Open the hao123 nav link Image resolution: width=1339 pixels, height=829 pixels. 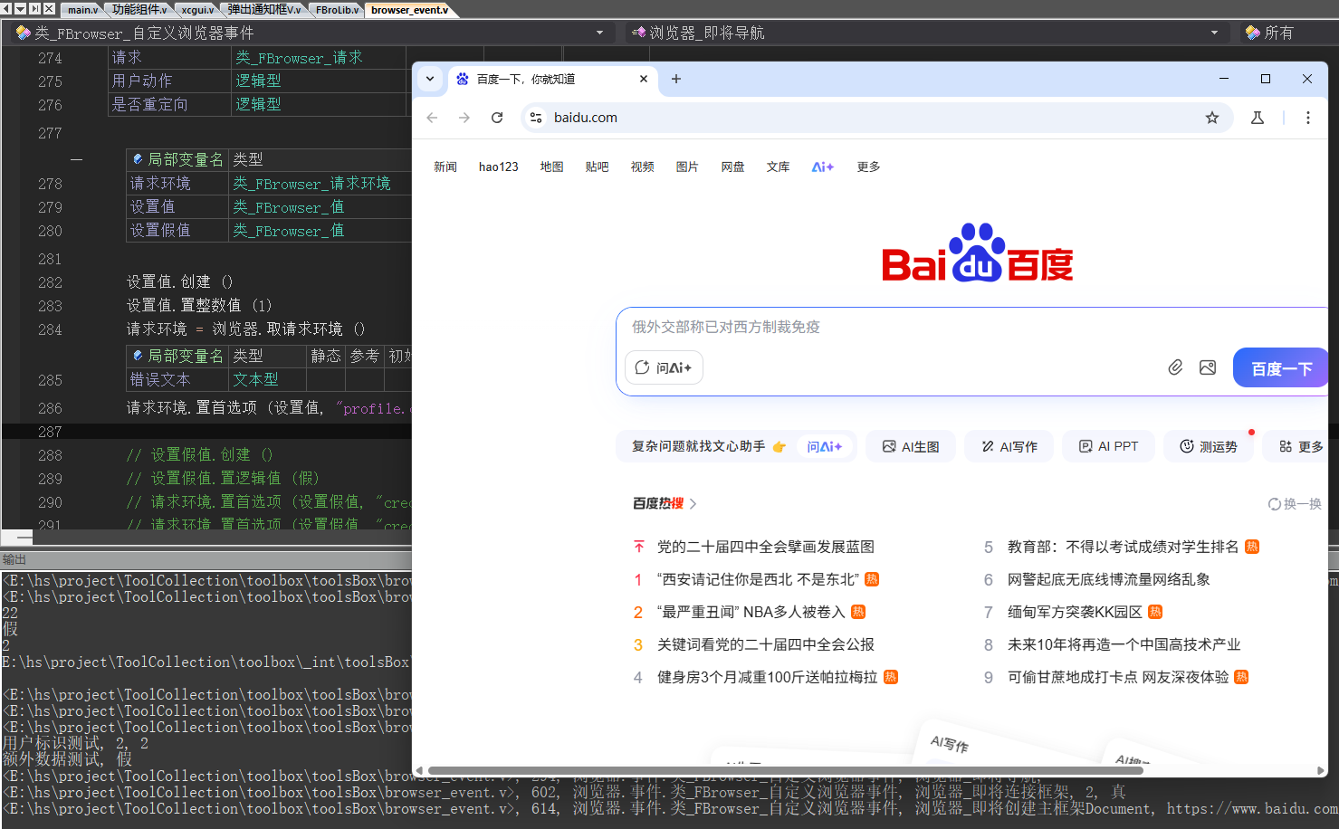click(499, 167)
